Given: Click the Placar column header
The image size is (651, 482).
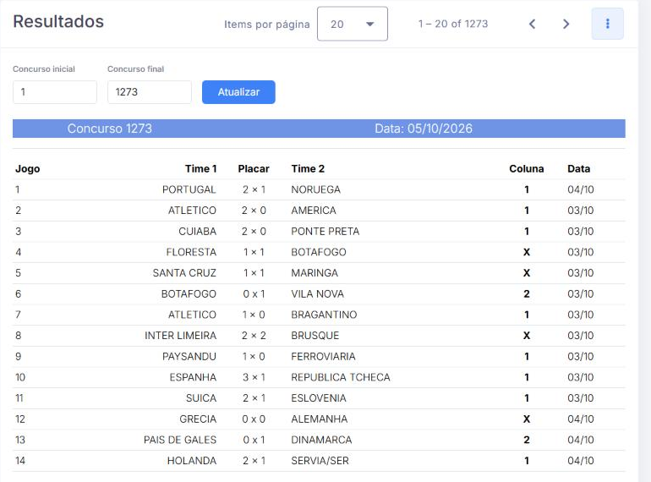Looking at the screenshot, I should pyautogui.click(x=254, y=168).
